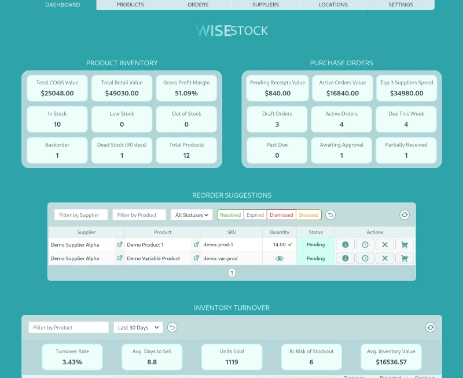View variation quantities for Demo Variable Product

(x=280, y=258)
